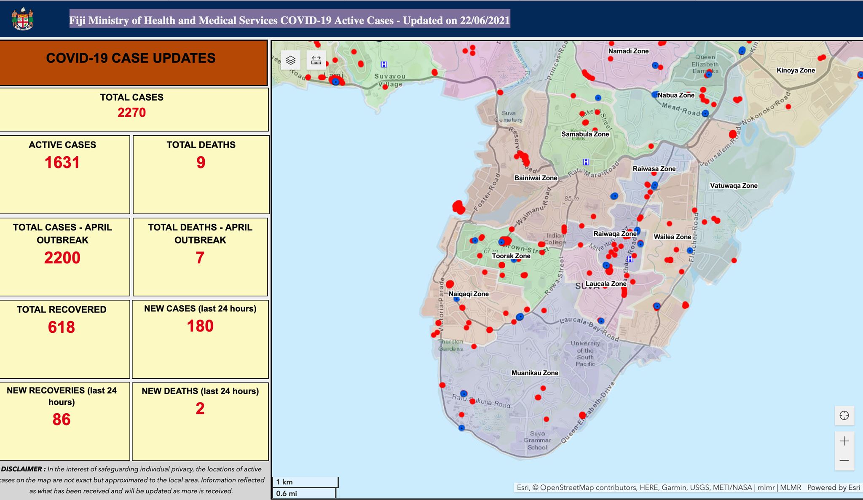The image size is (863, 500).
Task: Click the find my location button
Action: tap(844, 416)
